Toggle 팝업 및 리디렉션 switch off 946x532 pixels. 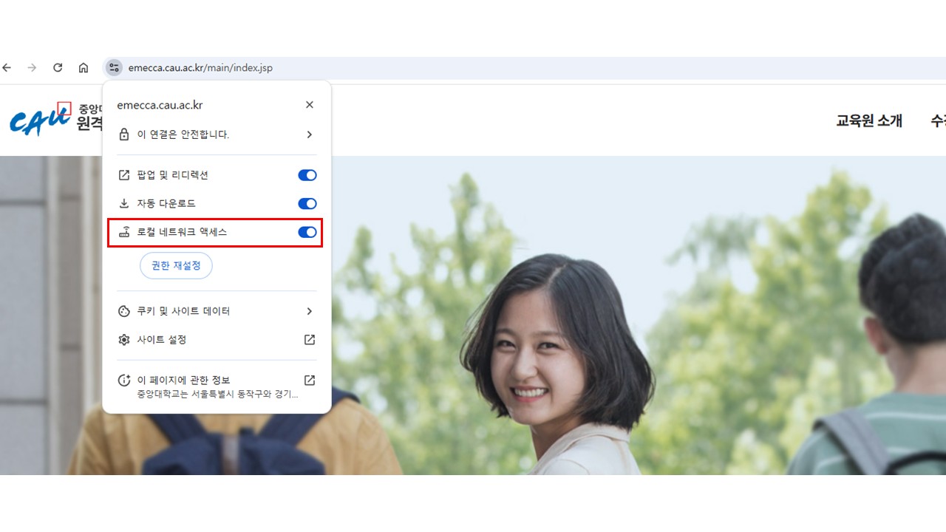307,175
